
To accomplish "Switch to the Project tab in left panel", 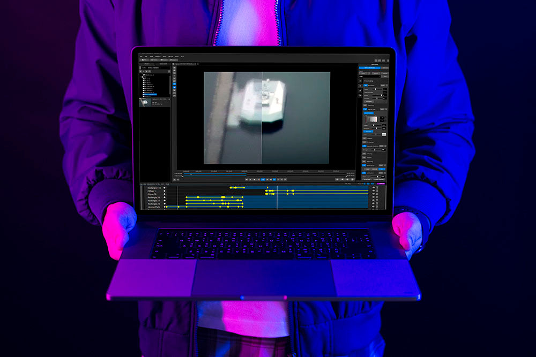I will 147,63.
